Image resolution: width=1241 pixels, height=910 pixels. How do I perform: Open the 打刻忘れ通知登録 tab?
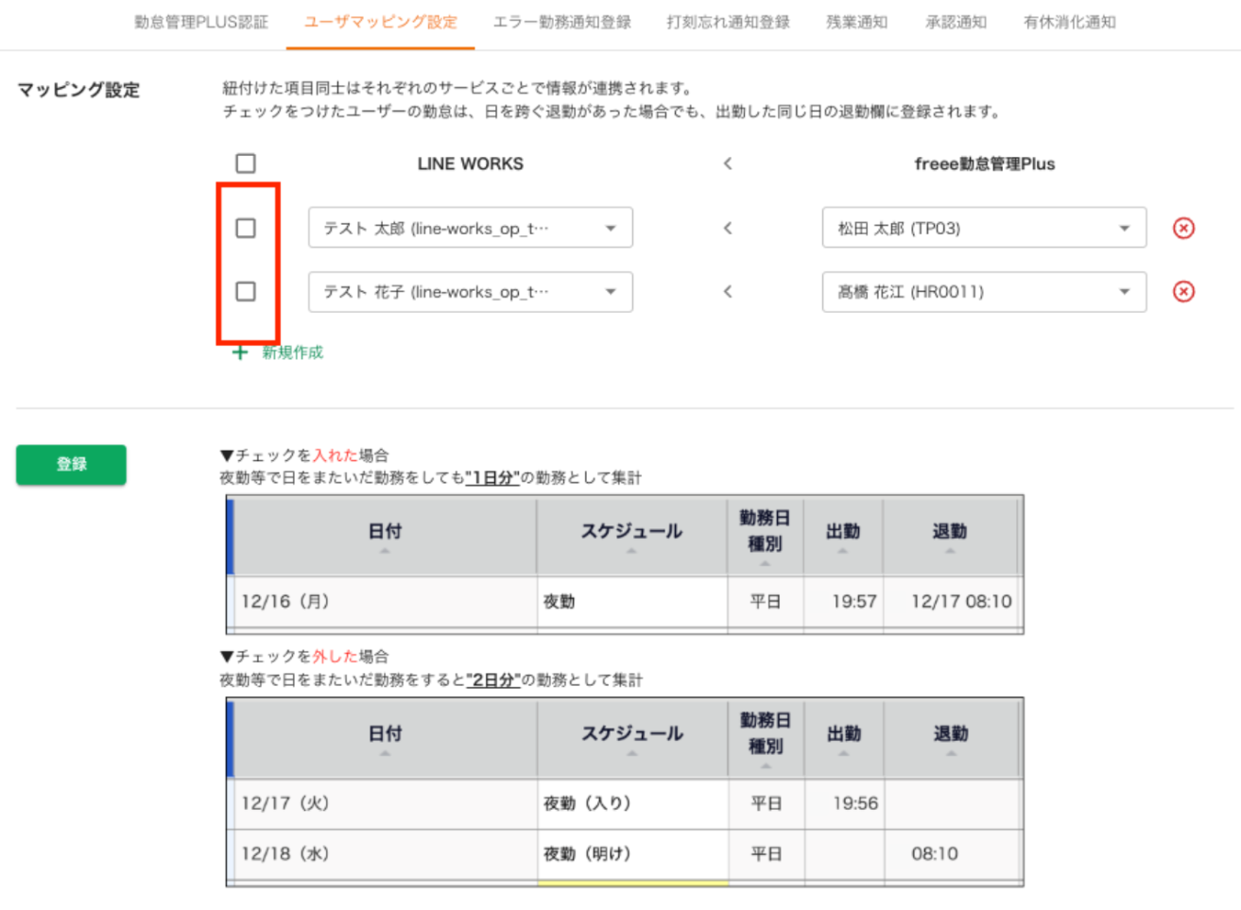coord(728,22)
